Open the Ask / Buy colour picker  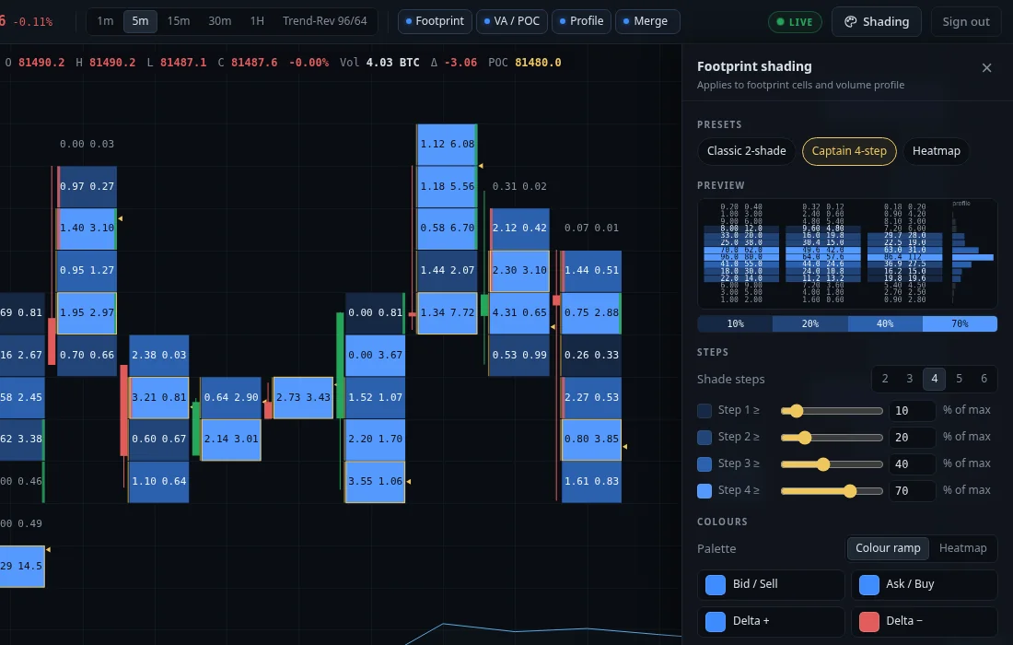[925, 584]
